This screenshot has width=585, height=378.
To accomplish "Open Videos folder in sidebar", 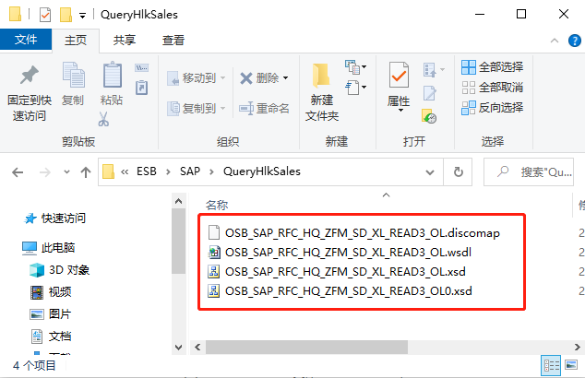I will click(51, 292).
